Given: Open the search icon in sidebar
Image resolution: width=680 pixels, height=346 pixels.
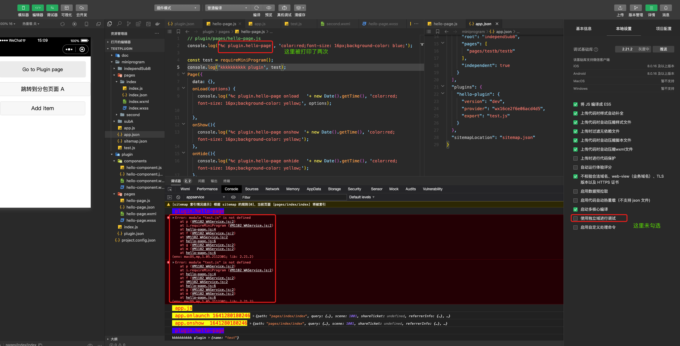Looking at the screenshot, I should pos(119,24).
